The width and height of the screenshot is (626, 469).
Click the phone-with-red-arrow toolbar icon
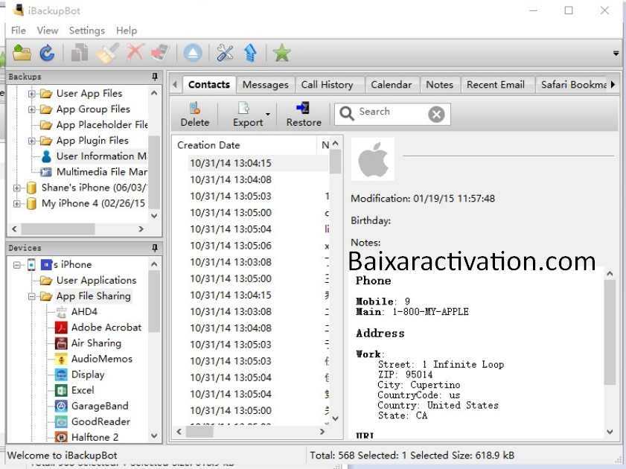(x=161, y=53)
